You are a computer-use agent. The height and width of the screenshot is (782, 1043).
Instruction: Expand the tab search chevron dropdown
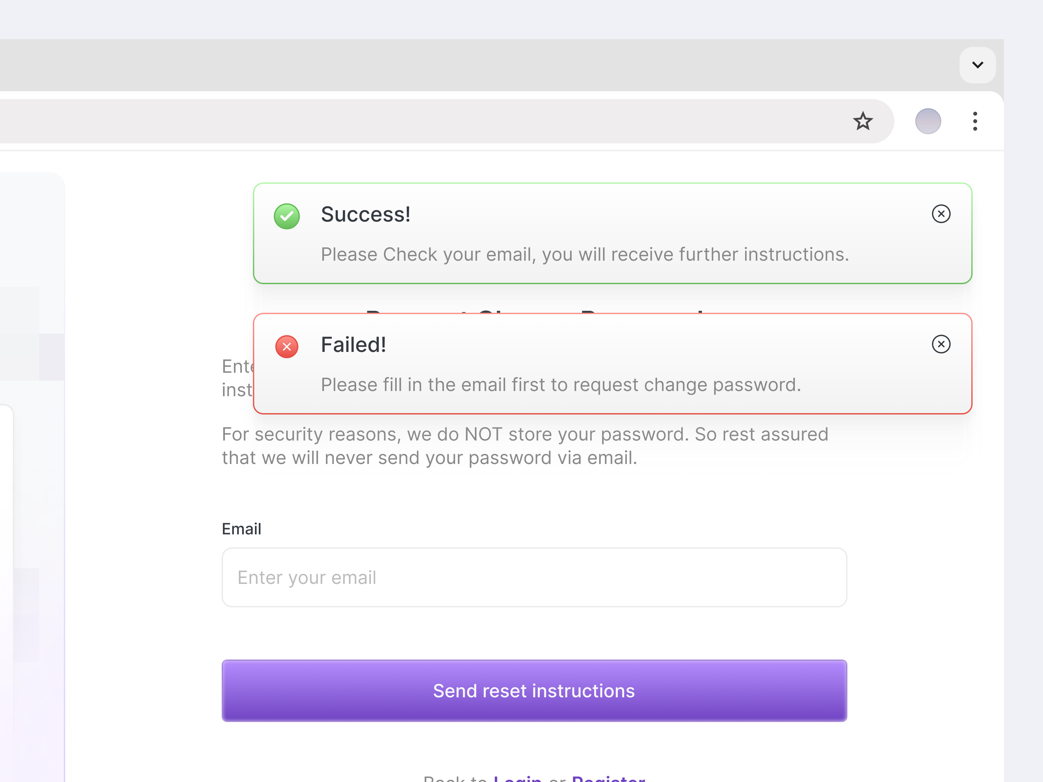(977, 65)
